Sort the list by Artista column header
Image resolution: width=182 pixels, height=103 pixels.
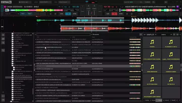[x=74, y=37]
